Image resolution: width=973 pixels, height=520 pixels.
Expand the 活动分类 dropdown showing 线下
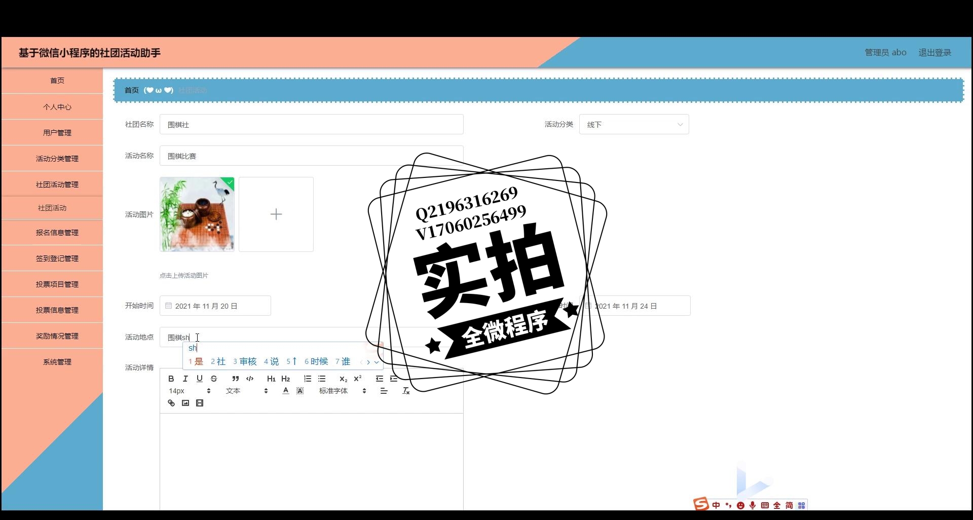point(634,124)
